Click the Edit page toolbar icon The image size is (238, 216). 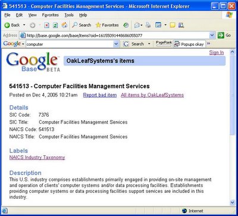pos(158,25)
